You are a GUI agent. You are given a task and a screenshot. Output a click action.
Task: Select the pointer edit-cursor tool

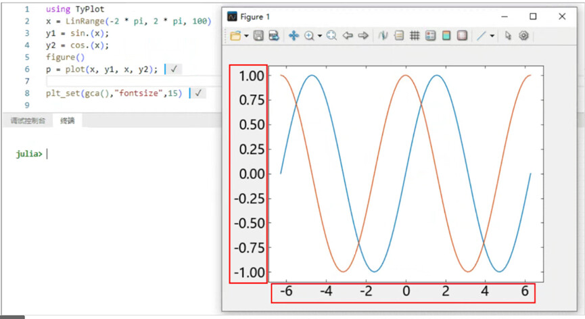508,36
